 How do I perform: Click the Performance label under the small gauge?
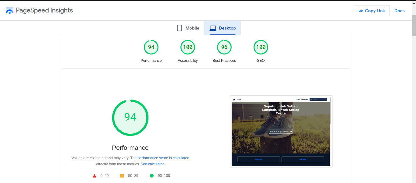click(151, 61)
